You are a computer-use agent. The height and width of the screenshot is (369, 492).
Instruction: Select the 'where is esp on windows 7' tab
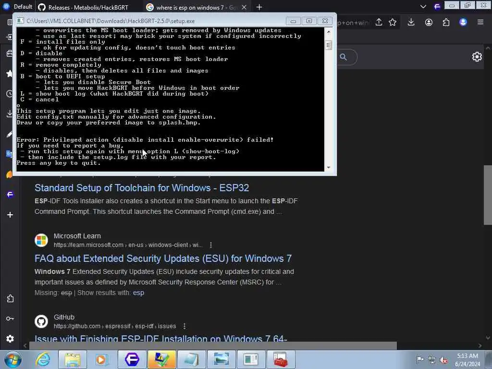tap(196, 7)
